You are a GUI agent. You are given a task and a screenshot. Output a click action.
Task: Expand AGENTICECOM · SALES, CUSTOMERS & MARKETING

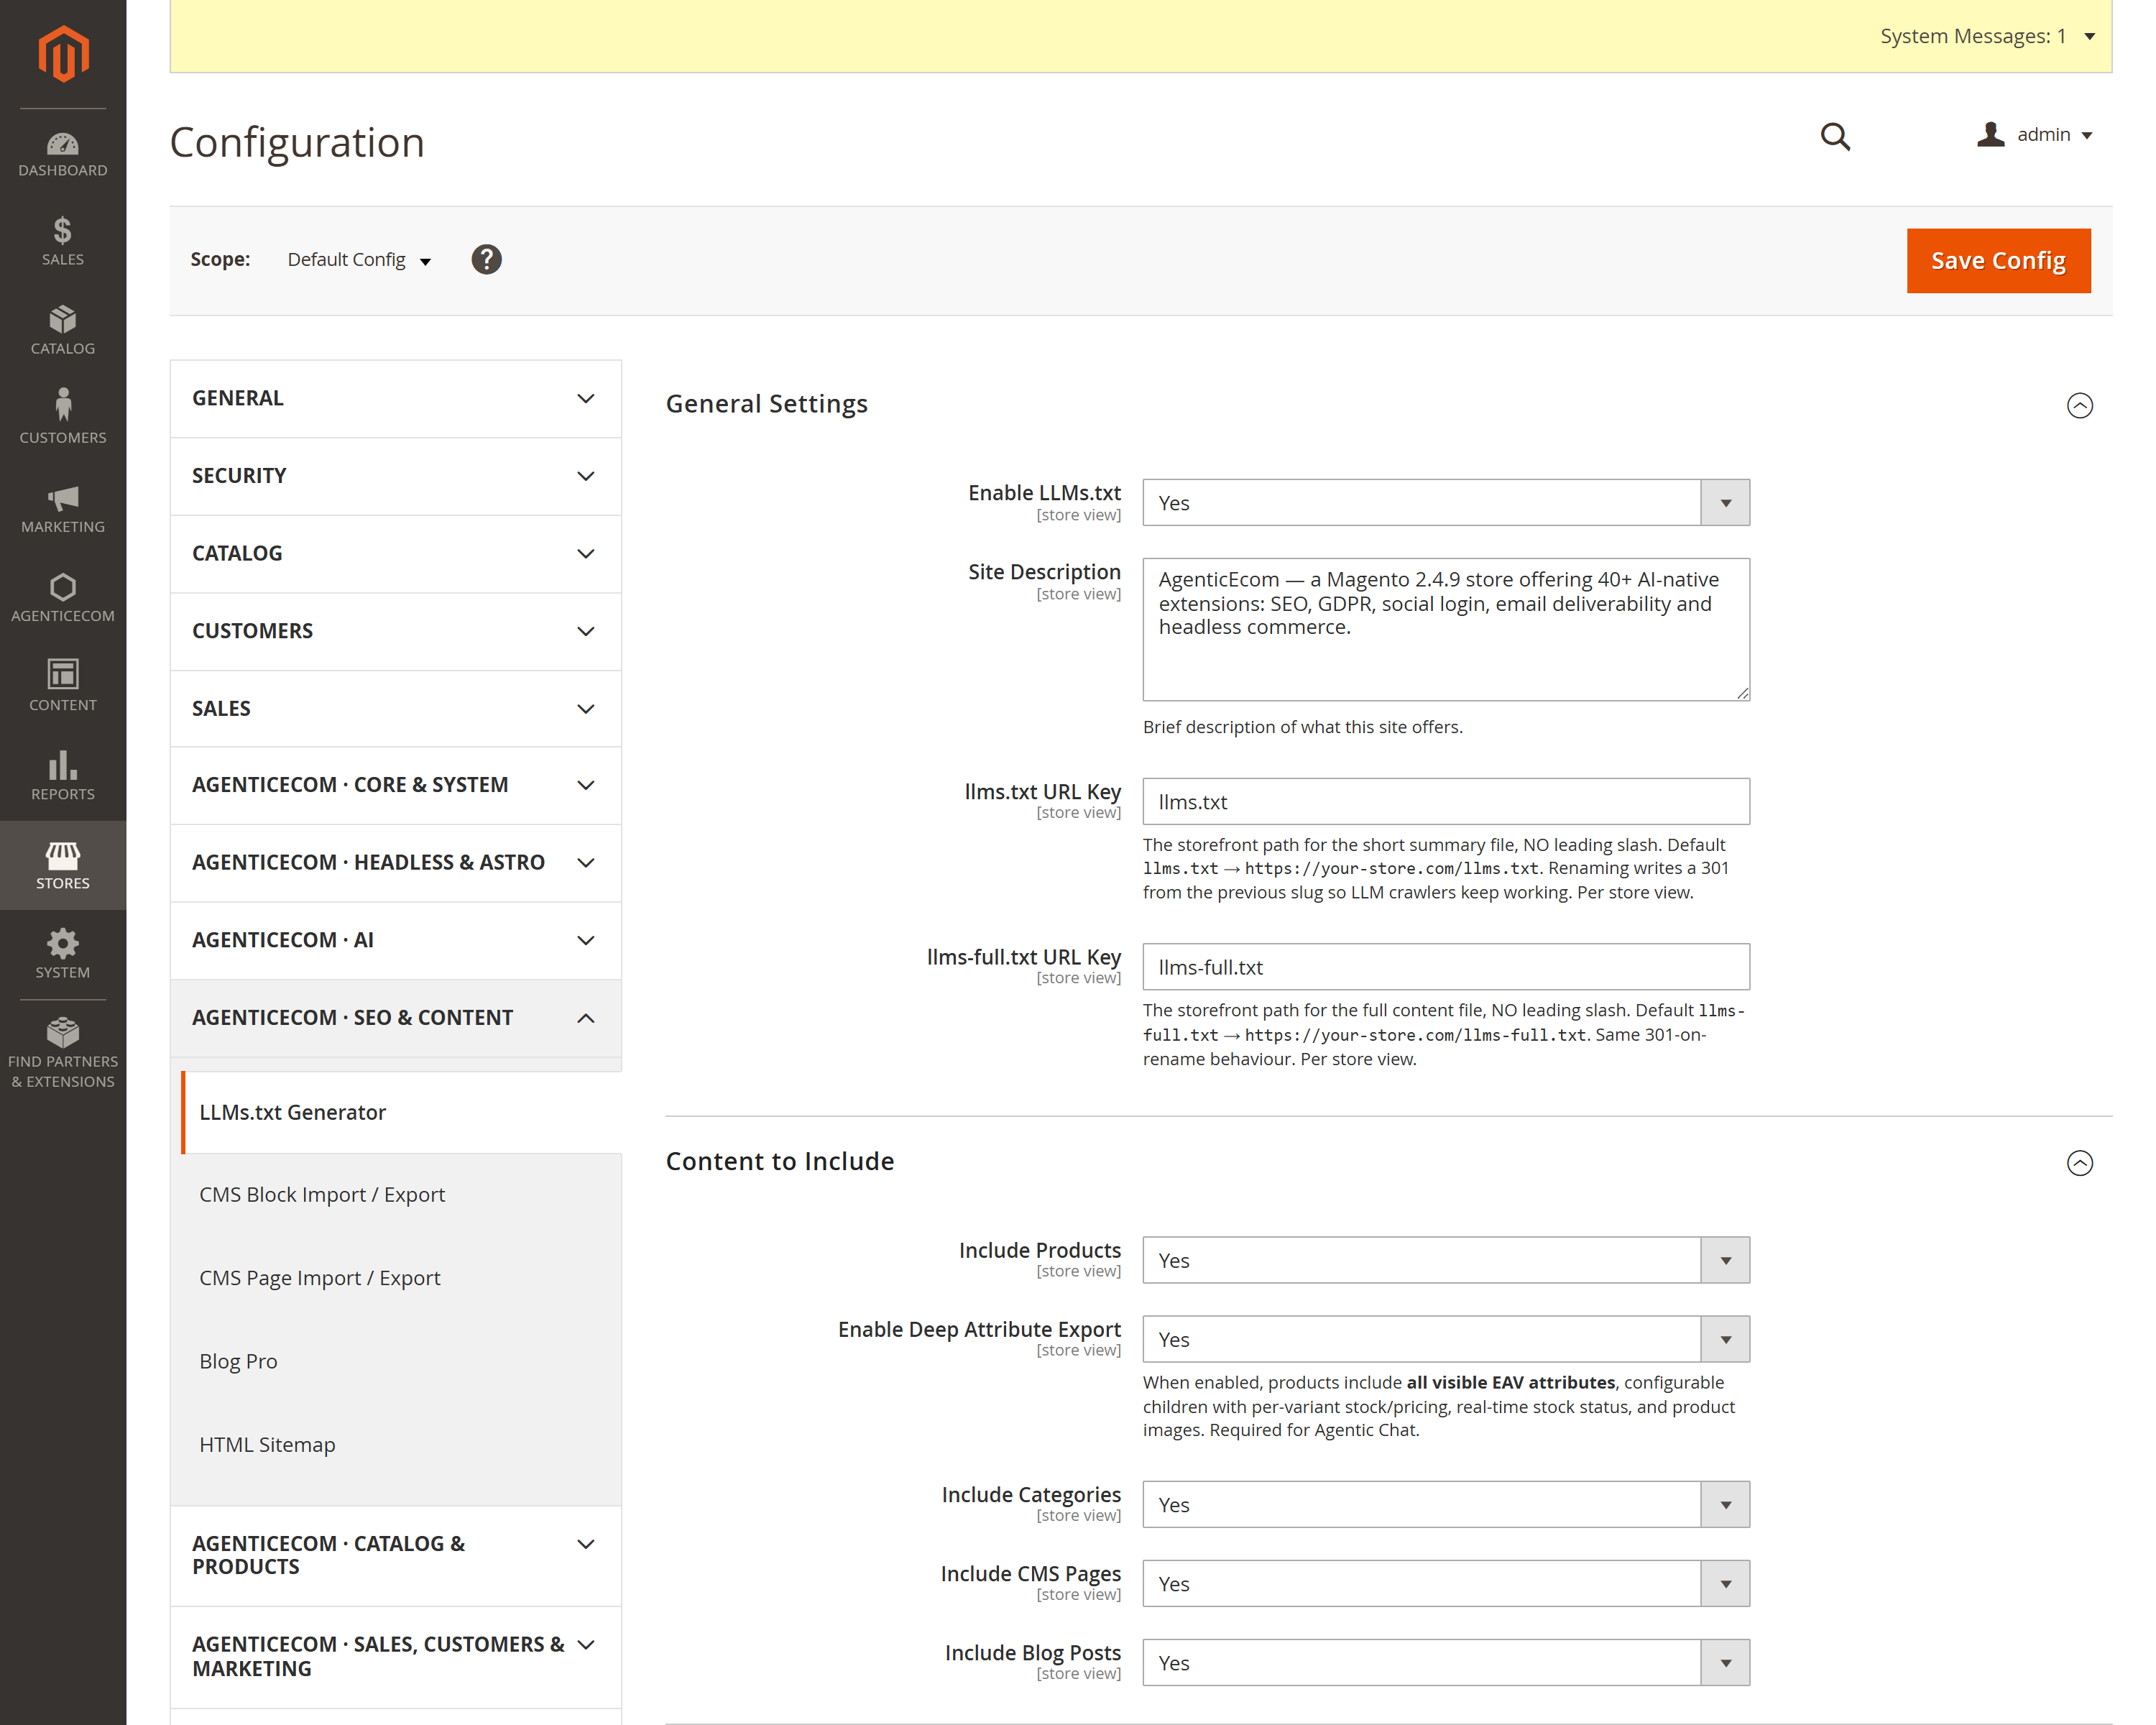(396, 1656)
